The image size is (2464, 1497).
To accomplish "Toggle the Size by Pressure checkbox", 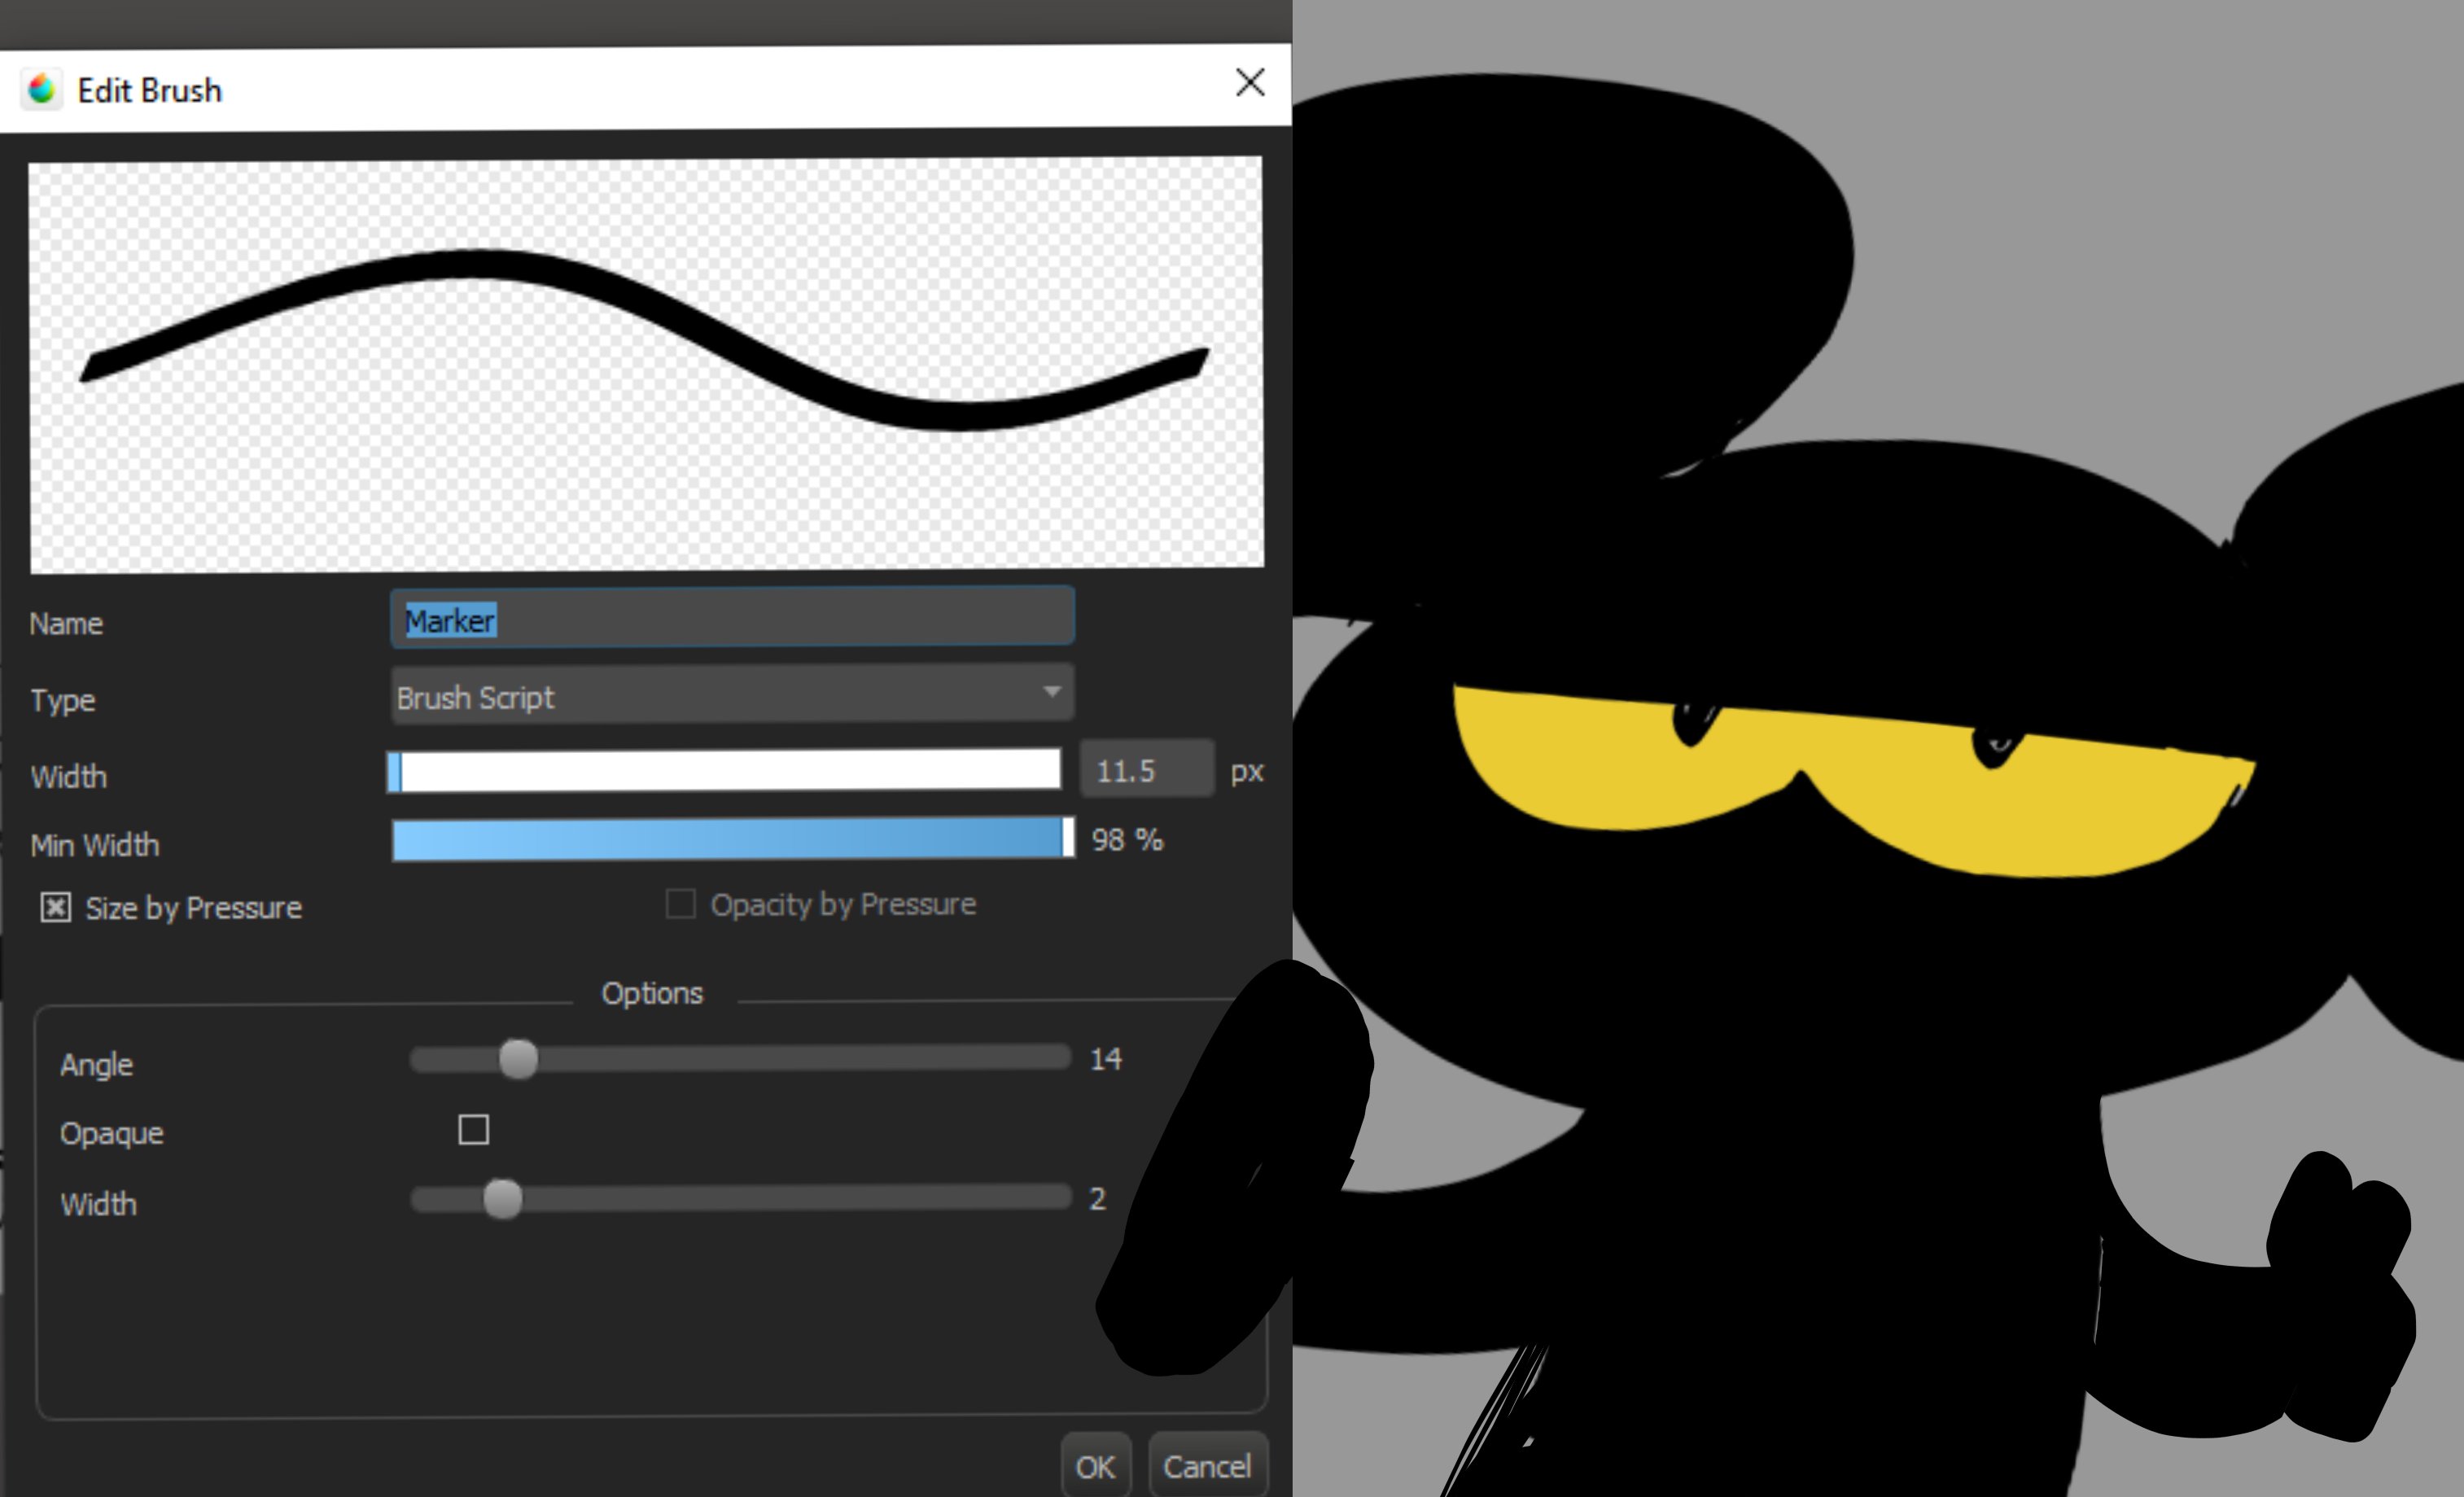I will tap(56, 908).
